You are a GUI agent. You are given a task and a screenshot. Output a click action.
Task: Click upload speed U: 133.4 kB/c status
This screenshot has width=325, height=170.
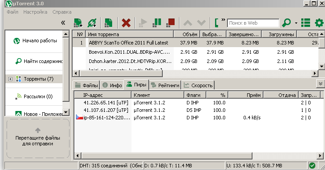(x=266, y=166)
